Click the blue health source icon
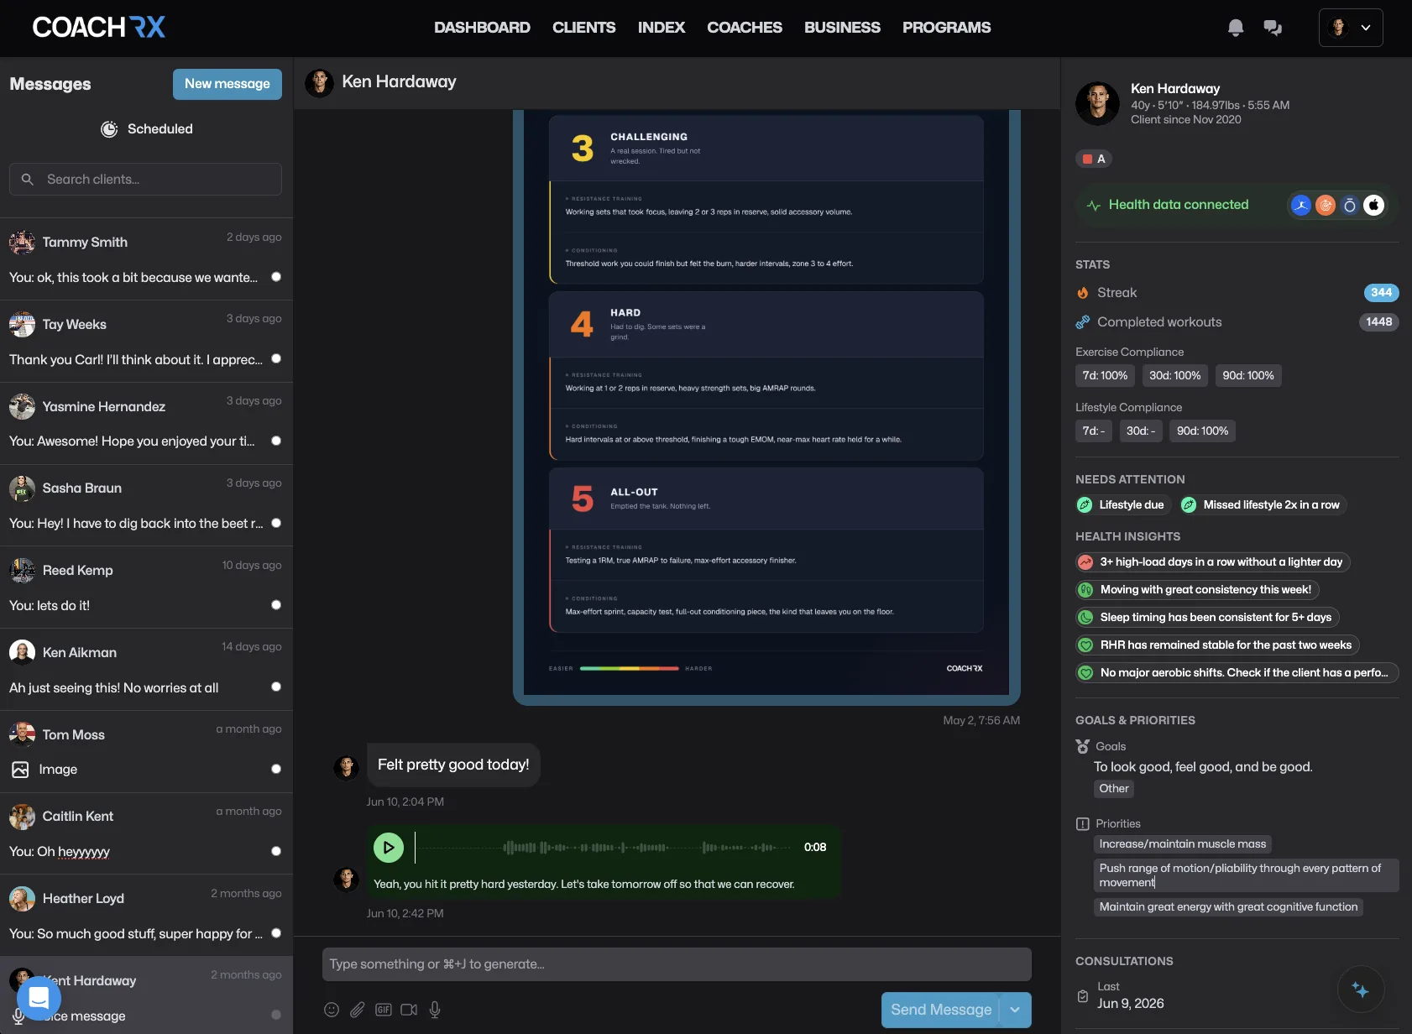1412x1034 pixels. tap(1301, 205)
